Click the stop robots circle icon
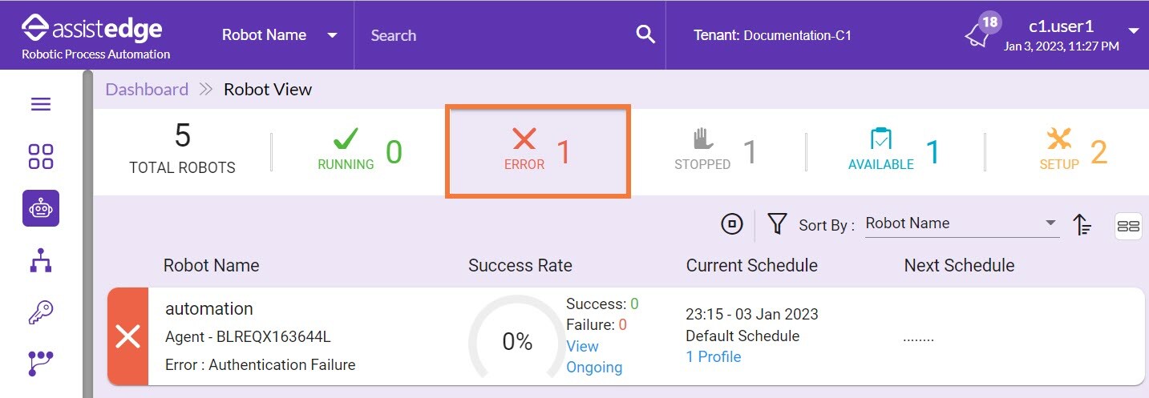1149x398 pixels. tap(731, 225)
